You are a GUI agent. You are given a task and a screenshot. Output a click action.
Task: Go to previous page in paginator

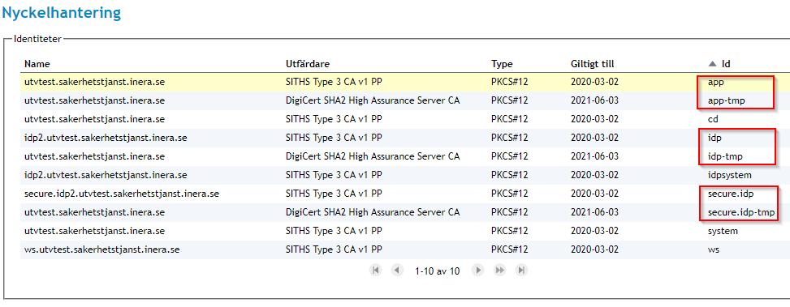pyautogui.click(x=398, y=271)
